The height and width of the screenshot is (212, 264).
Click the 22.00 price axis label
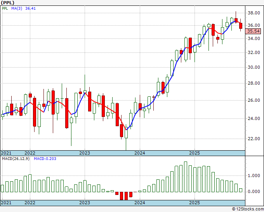(254, 139)
